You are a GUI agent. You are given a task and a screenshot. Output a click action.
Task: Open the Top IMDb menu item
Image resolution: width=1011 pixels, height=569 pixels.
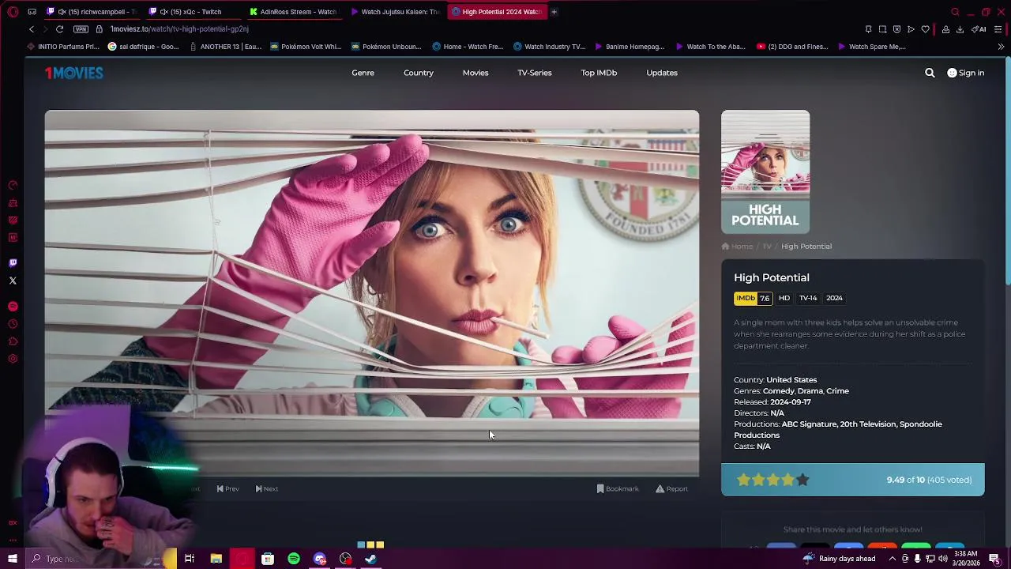(x=599, y=73)
